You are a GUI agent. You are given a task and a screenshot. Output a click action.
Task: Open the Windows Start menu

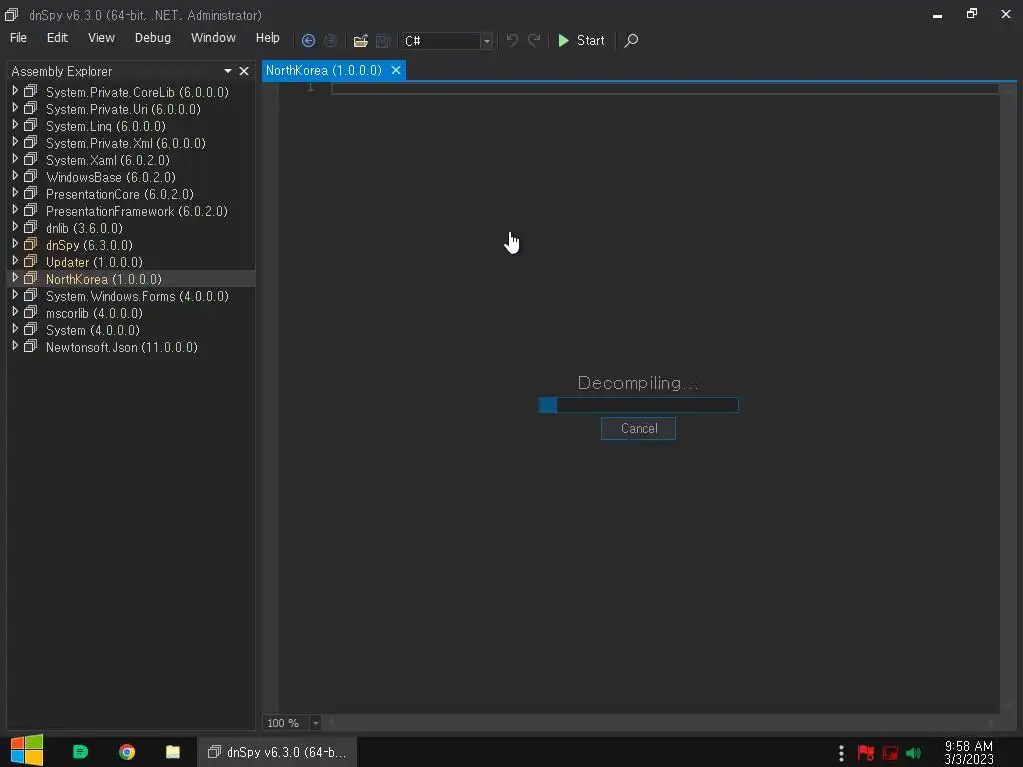pyautogui.click(x=27, y=751)
